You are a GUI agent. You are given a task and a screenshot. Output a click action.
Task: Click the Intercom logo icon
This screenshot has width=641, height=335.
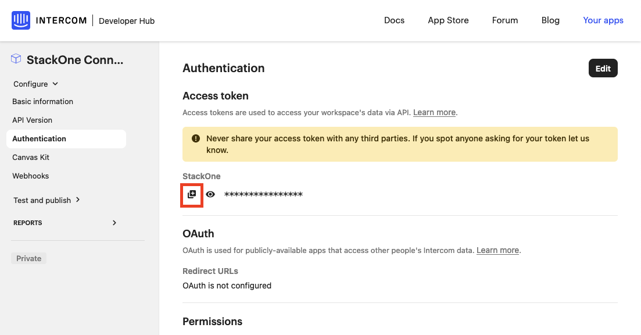[21, 20]
